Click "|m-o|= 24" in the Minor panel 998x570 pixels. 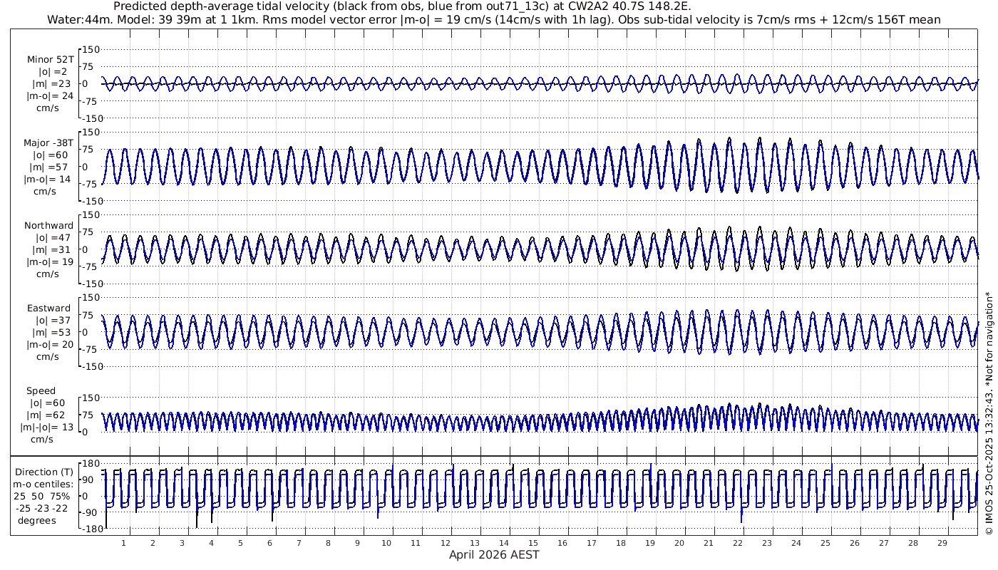(50, 96)
